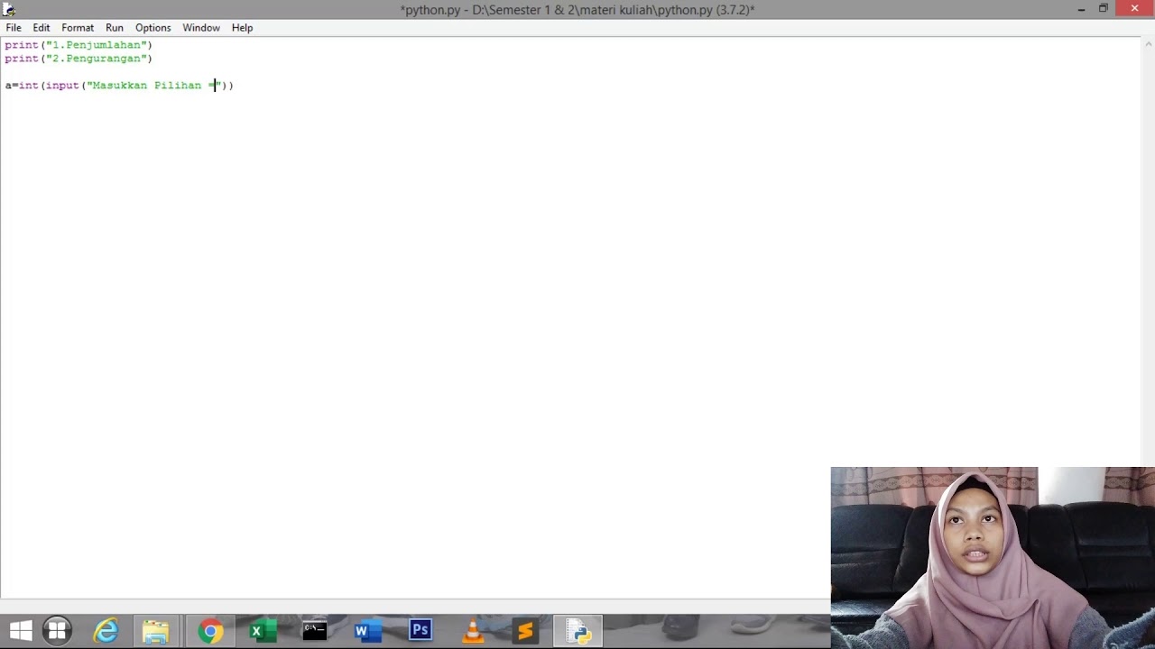The width and height of the screenshot is (1155, 649).
Task: Open VLC media player from taskbar
Action: tap(473, 631)
